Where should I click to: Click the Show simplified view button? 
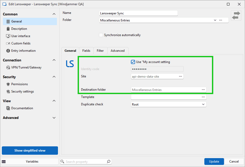(30, 151)
